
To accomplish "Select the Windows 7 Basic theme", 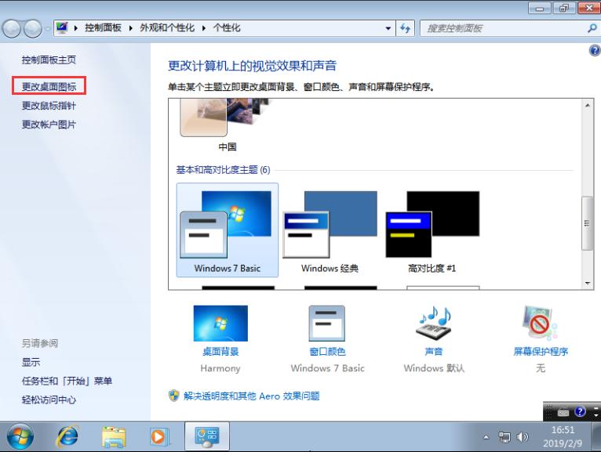I will pyautogui.click(x=228, y=230).
